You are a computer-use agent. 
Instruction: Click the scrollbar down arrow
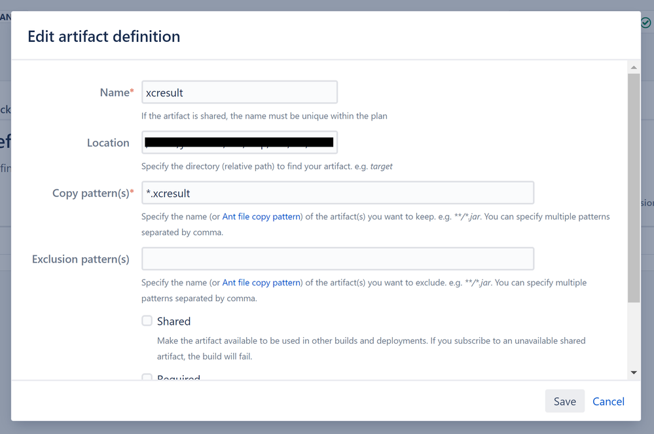point(633,372)
